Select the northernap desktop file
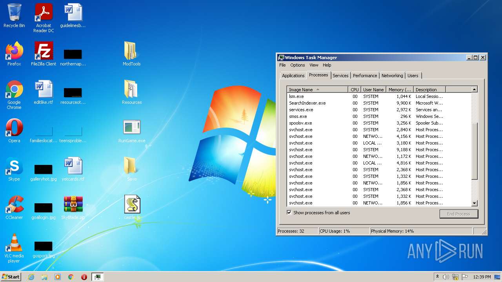 click(x=73, y=57)
